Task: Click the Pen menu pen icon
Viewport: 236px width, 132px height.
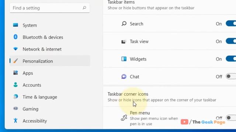Action: point(124,118)
